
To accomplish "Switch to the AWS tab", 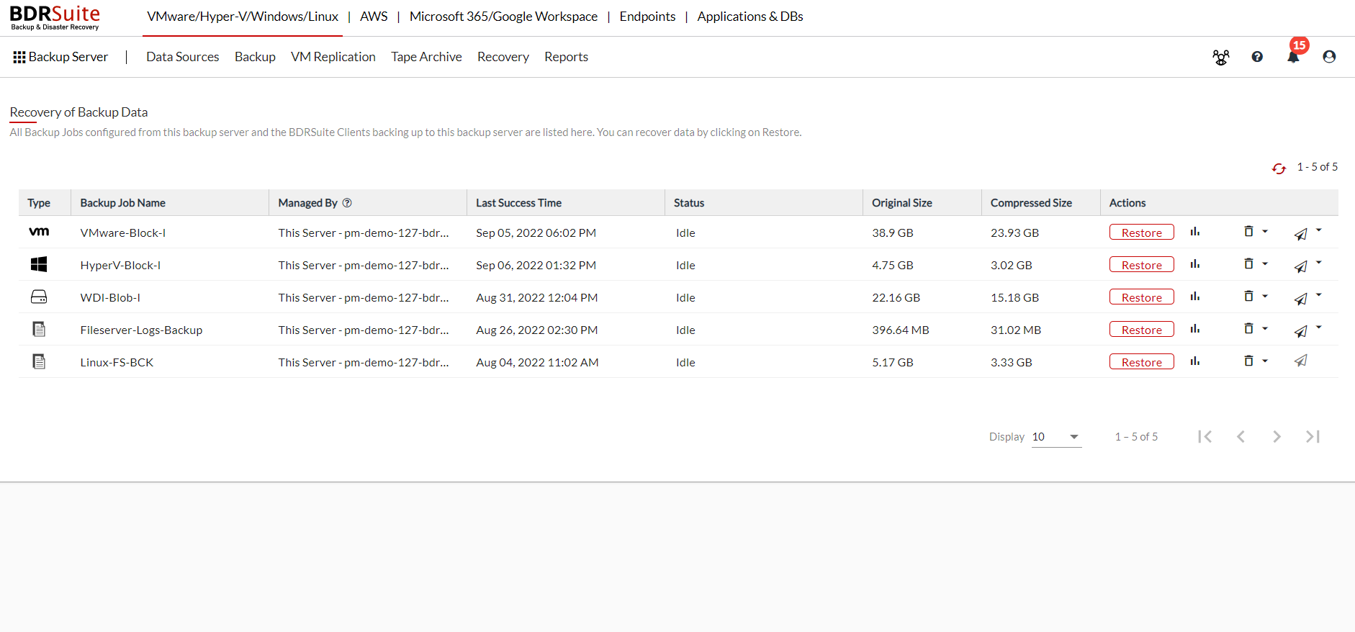I will coord(374,17).
